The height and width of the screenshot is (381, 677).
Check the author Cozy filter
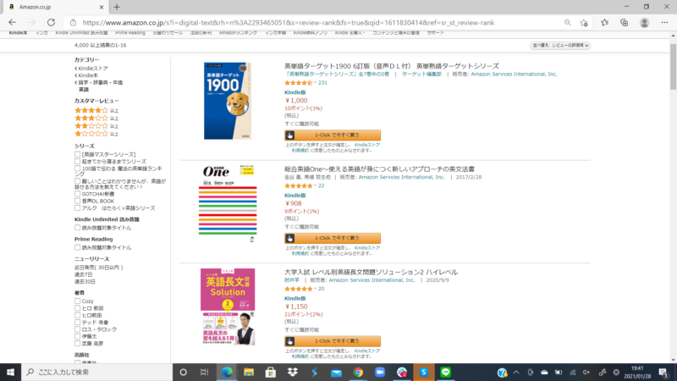pos(77,301)
